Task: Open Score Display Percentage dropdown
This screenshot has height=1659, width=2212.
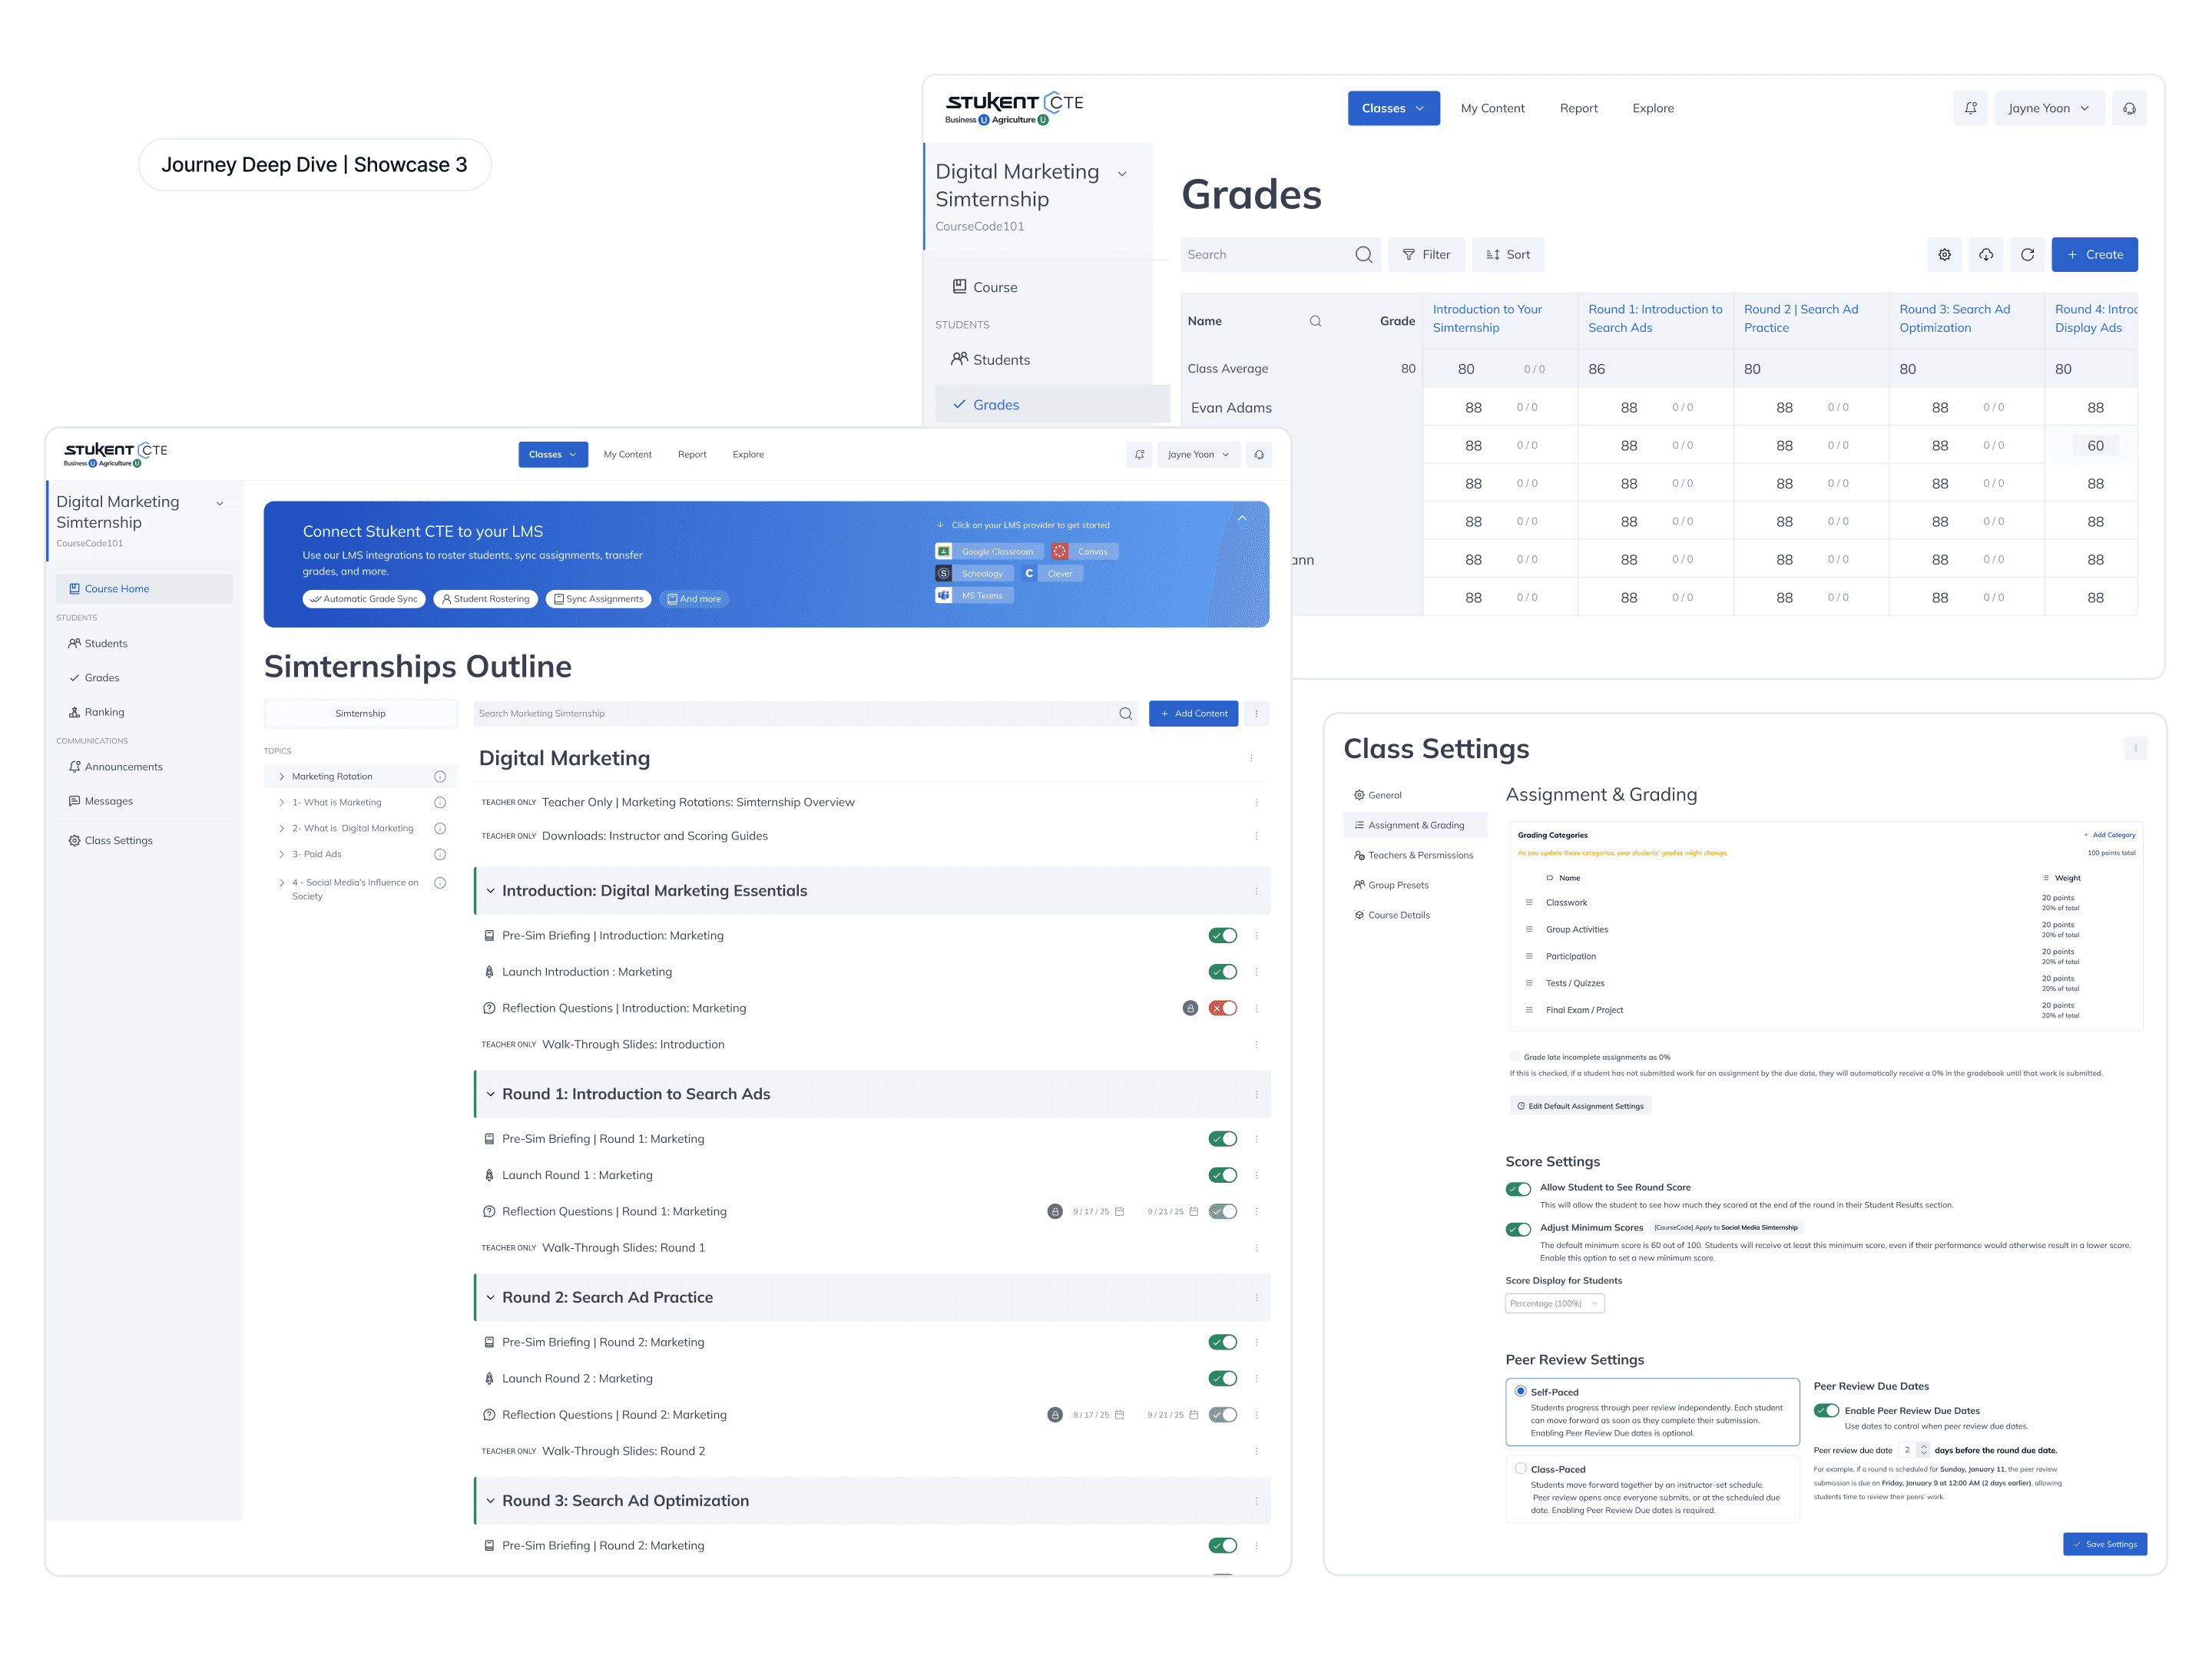Action: pyautogui.click(x=1554, y=1303)
